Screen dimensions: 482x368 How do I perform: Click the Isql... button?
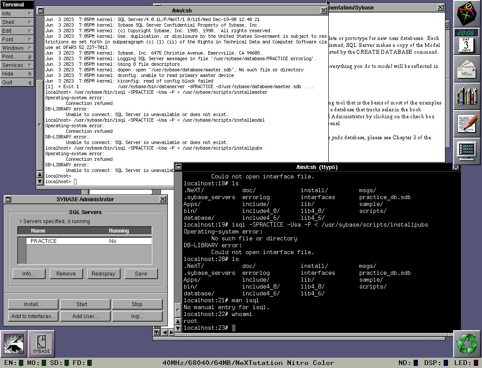[x=137, y=316]
